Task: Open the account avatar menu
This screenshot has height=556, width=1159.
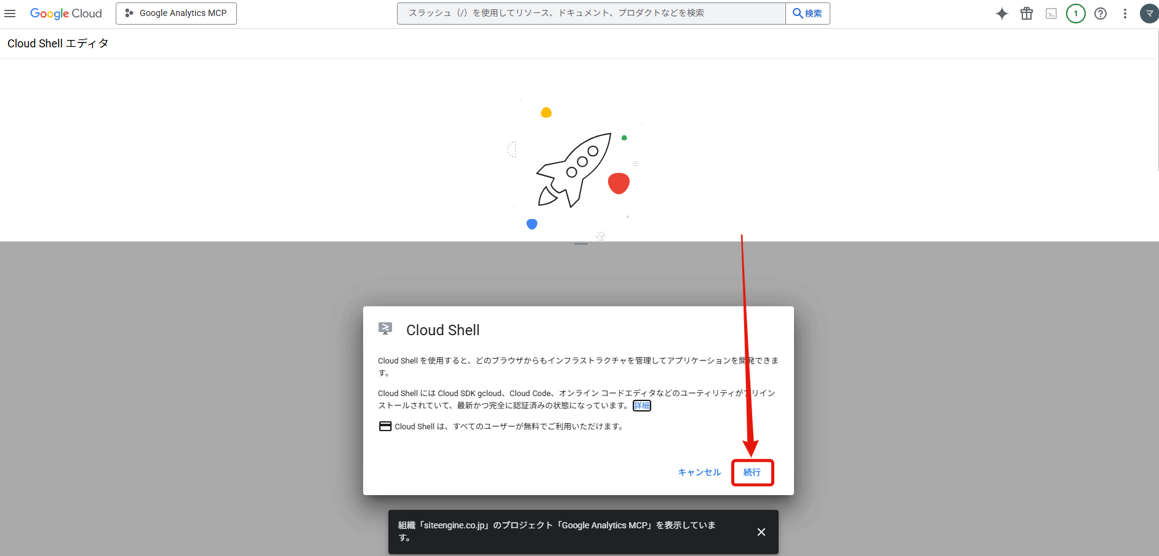Action: (1149, 14)
